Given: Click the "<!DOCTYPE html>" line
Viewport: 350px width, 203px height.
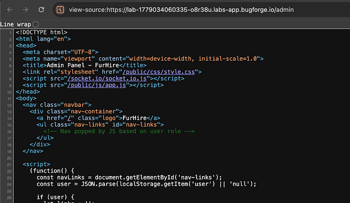Looking at the screenshot, I should tap(41, 32).
